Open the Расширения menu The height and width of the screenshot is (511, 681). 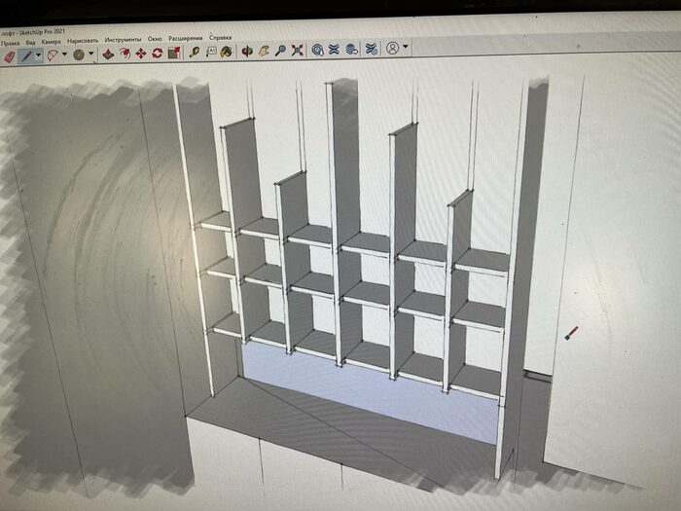click(185, 39)
